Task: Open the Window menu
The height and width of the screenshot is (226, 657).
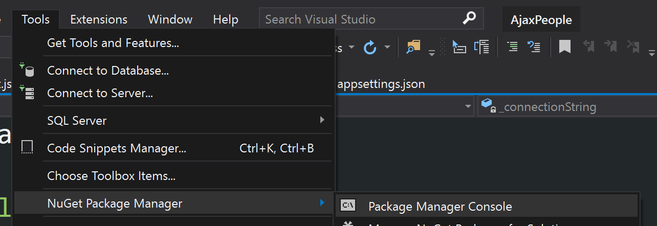Action: [170, 19]
